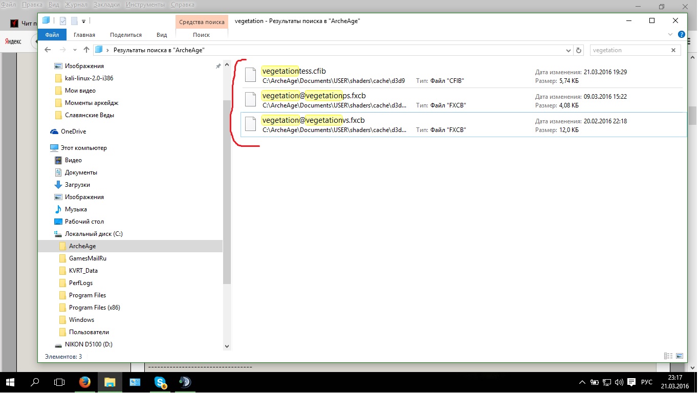Open the quick access toolbar customize dropdown
The width and height of the screenshot is (699, 393).
pos(84,21)
